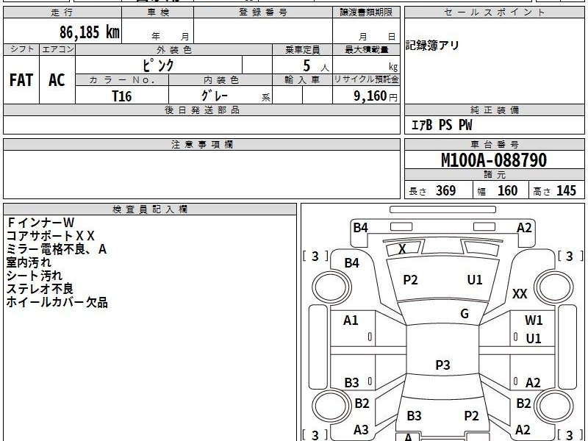Viewport: 588px width, 441px height.
Task: Click the 車検 header cell
Action: tap(158, 12)
